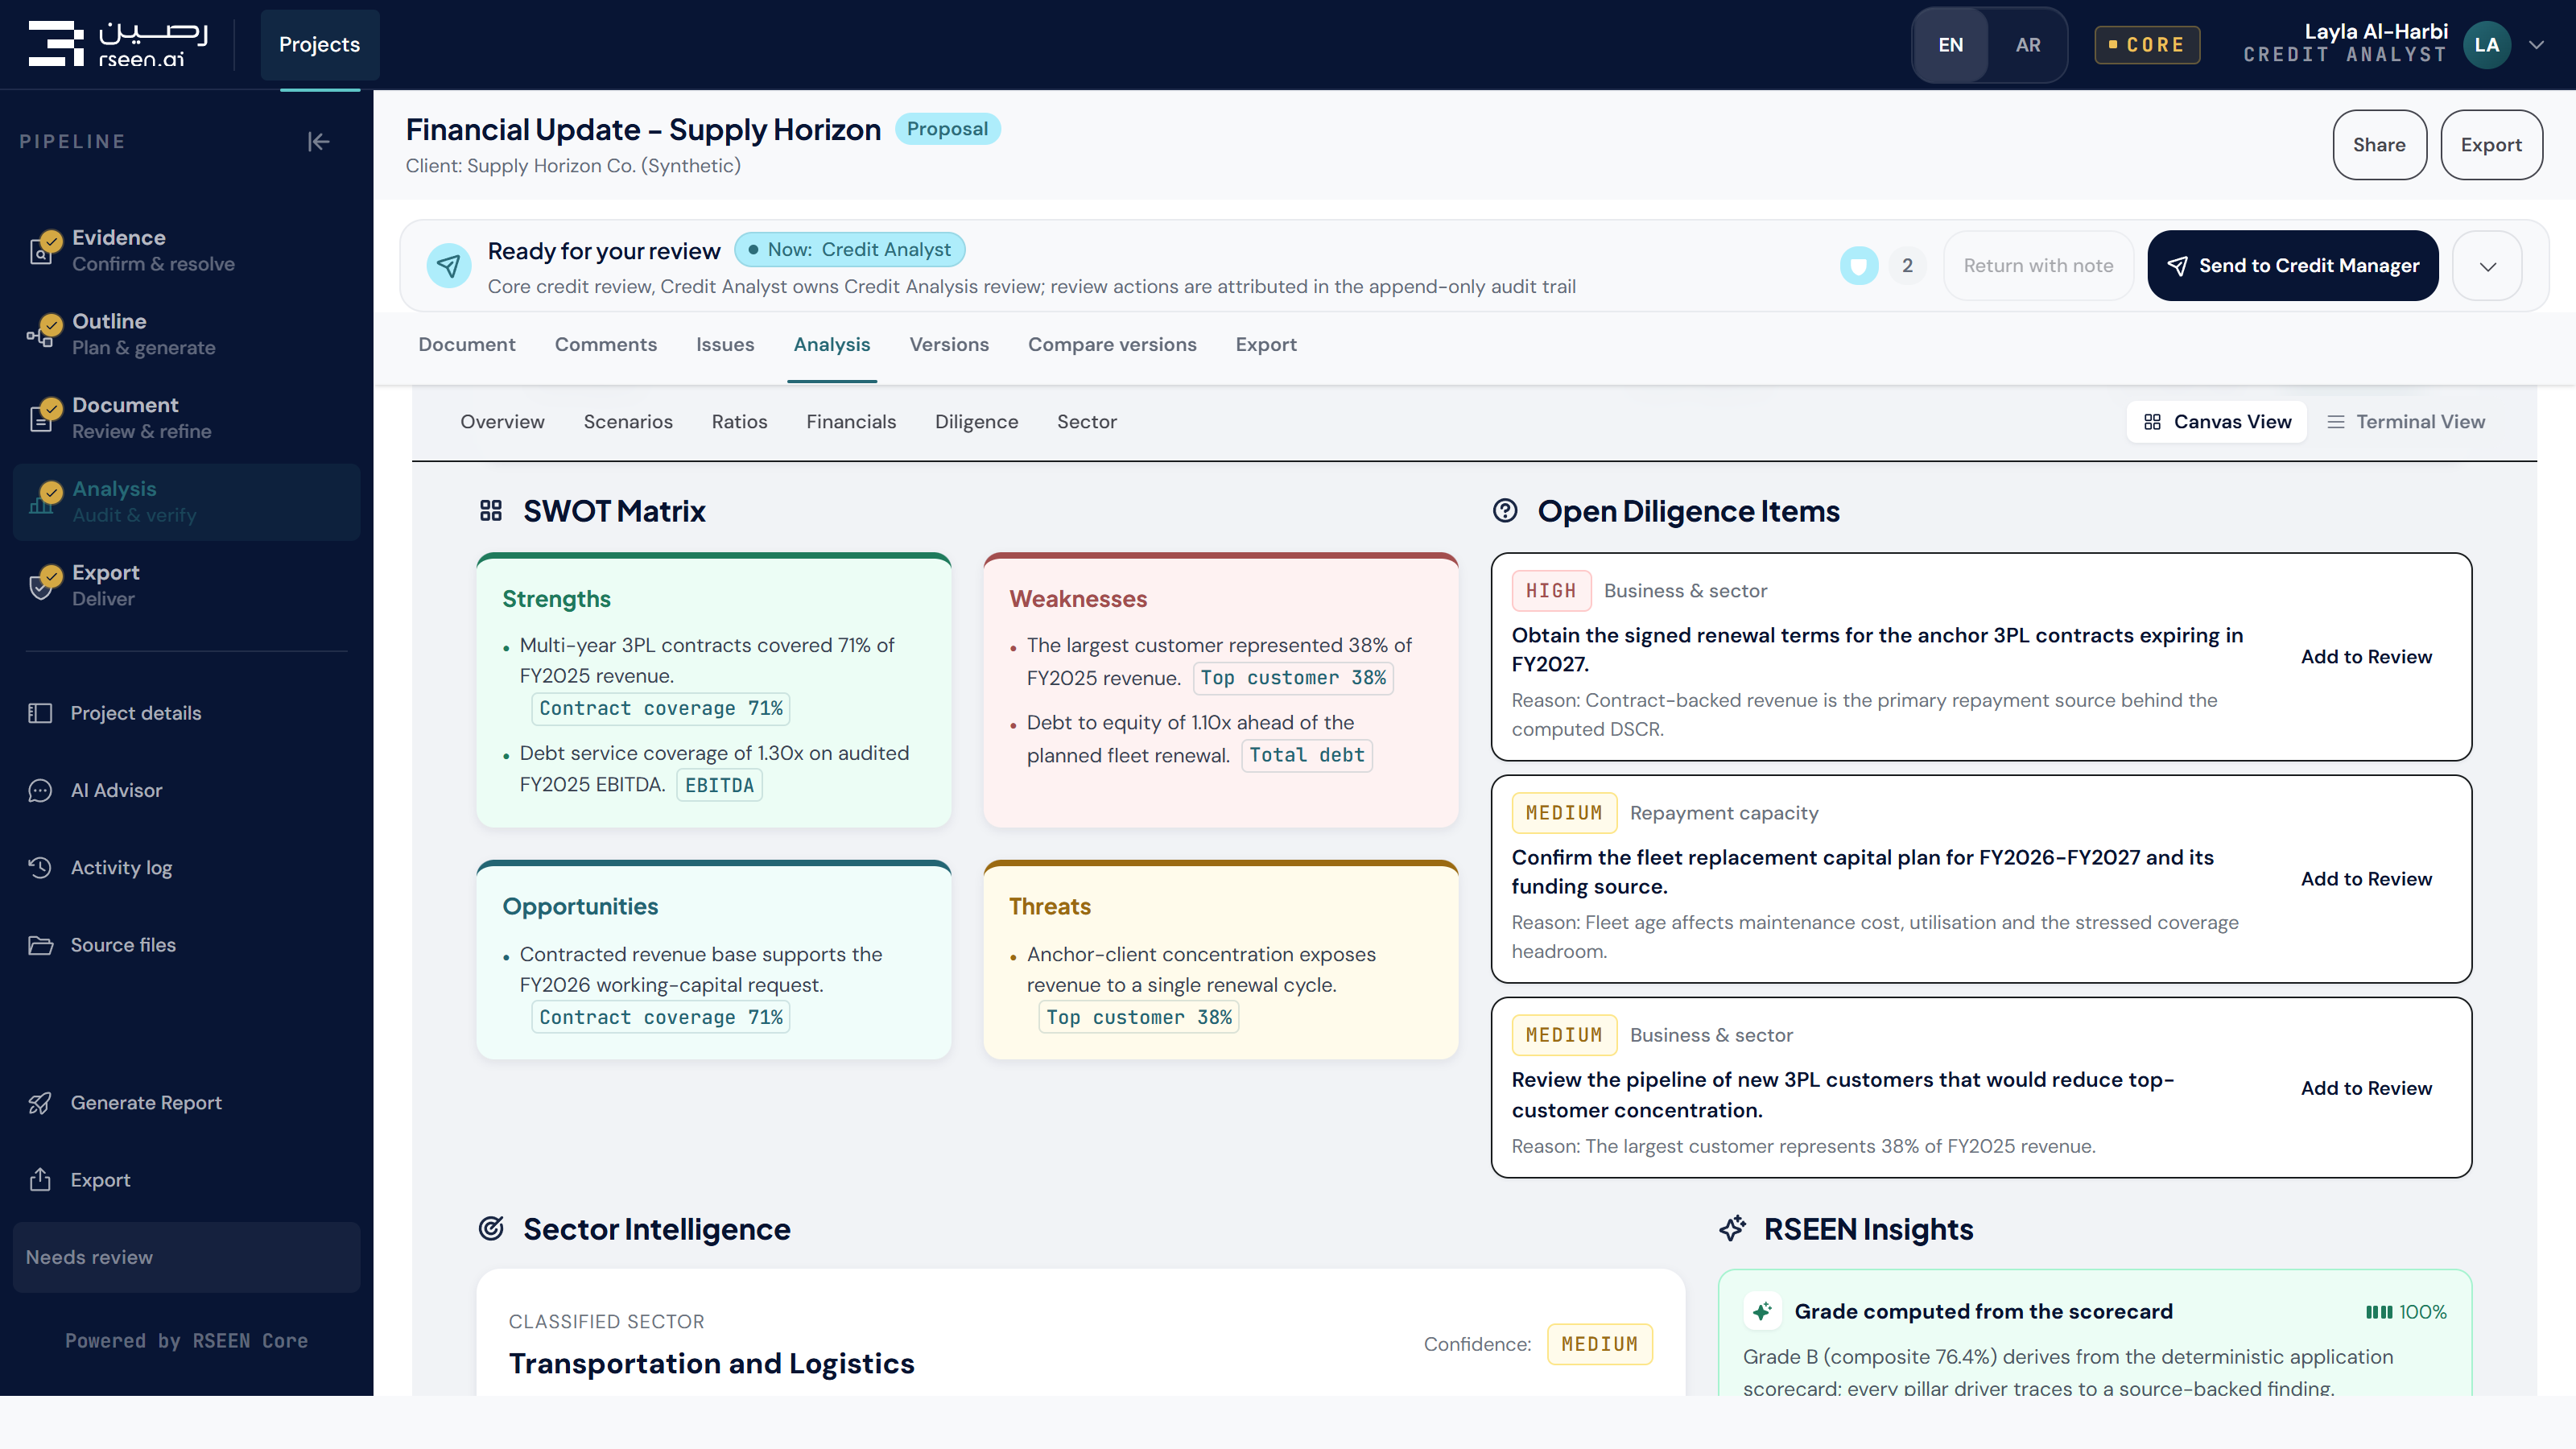
Task: Switch to Terminal View
Action: (2406, 422)
